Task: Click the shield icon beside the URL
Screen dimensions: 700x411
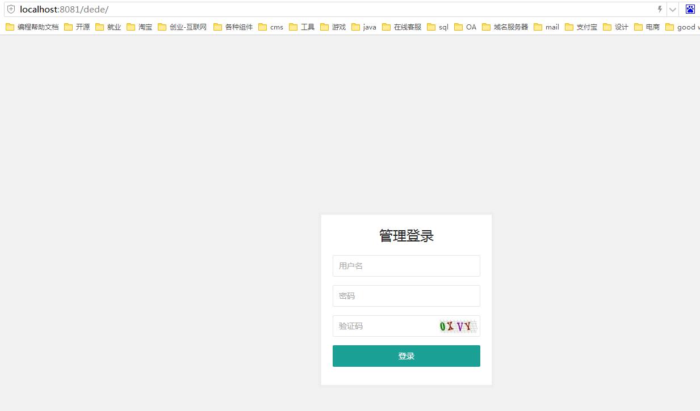Action: click(x=10, y=9)
